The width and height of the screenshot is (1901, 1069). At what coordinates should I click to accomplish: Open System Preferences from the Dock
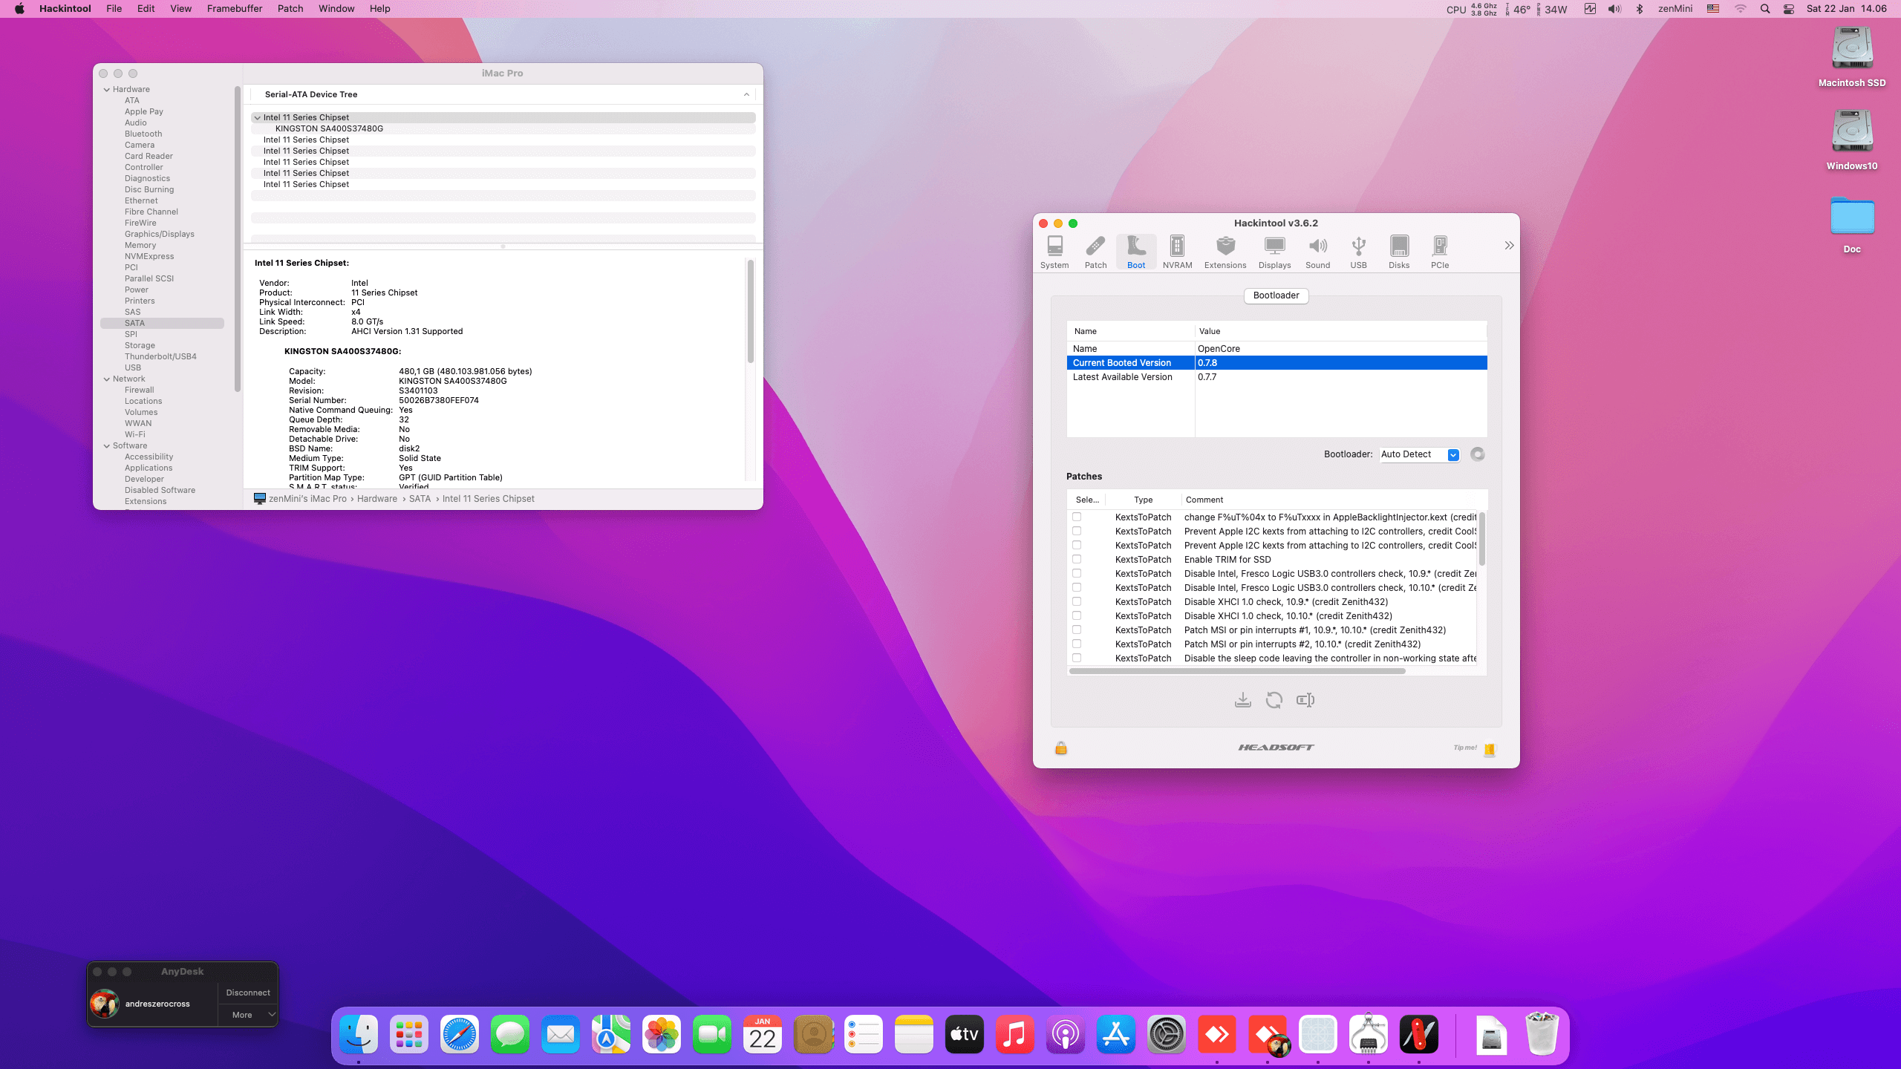click(x=1167, y=1034)
